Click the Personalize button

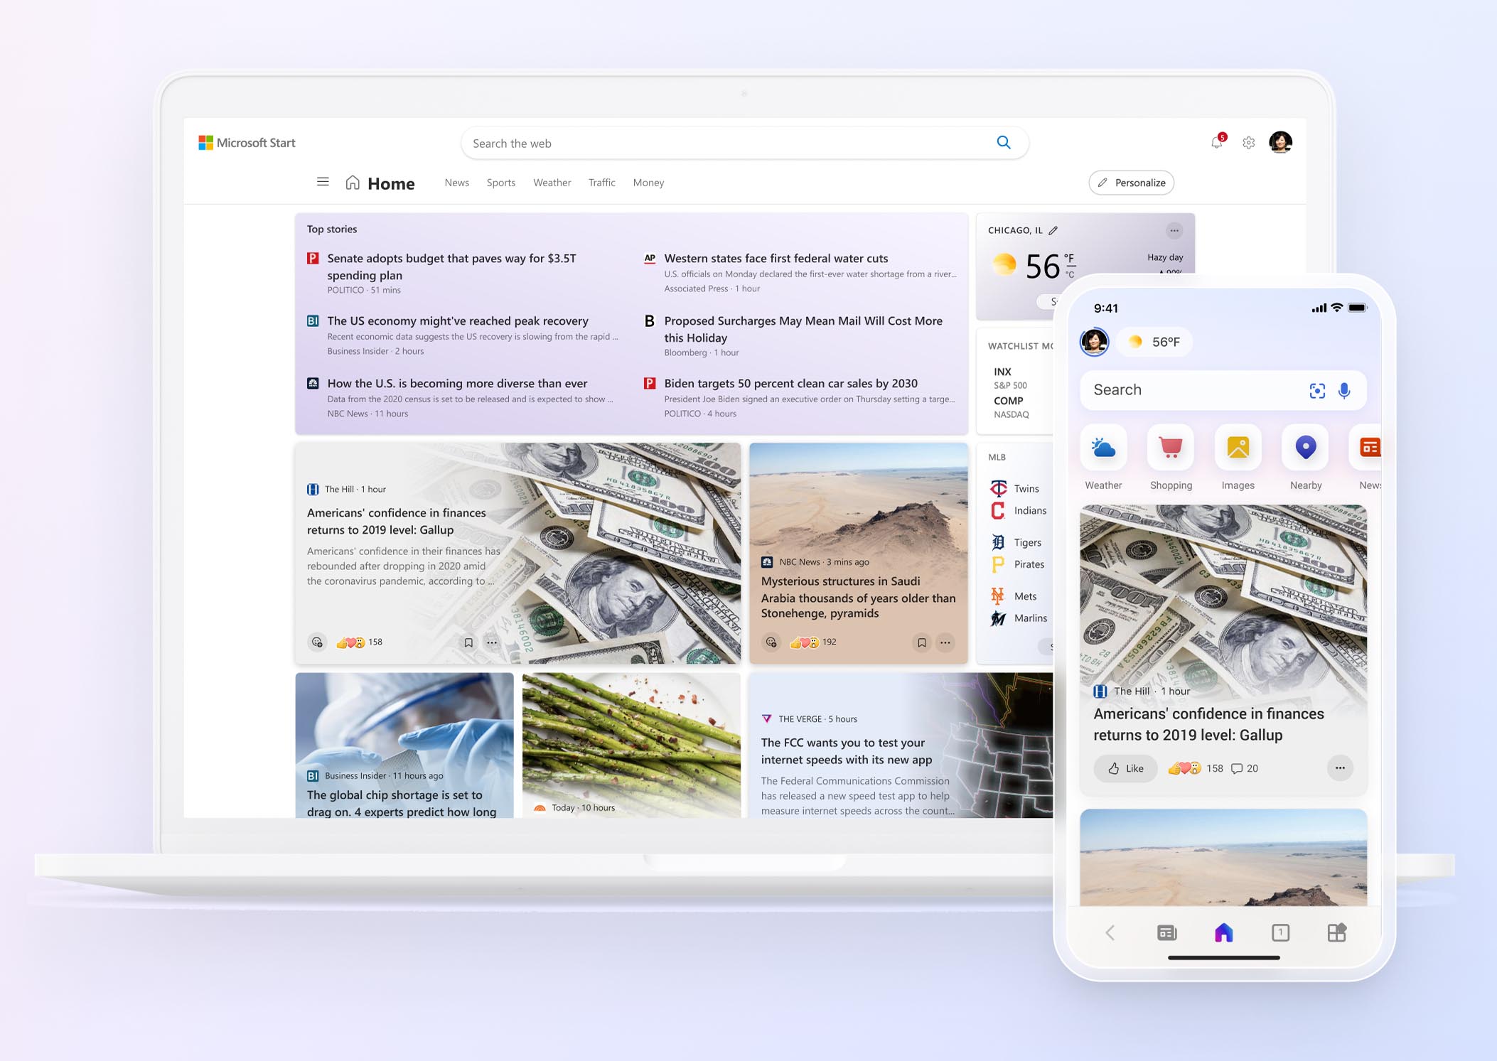(1132, 183)
